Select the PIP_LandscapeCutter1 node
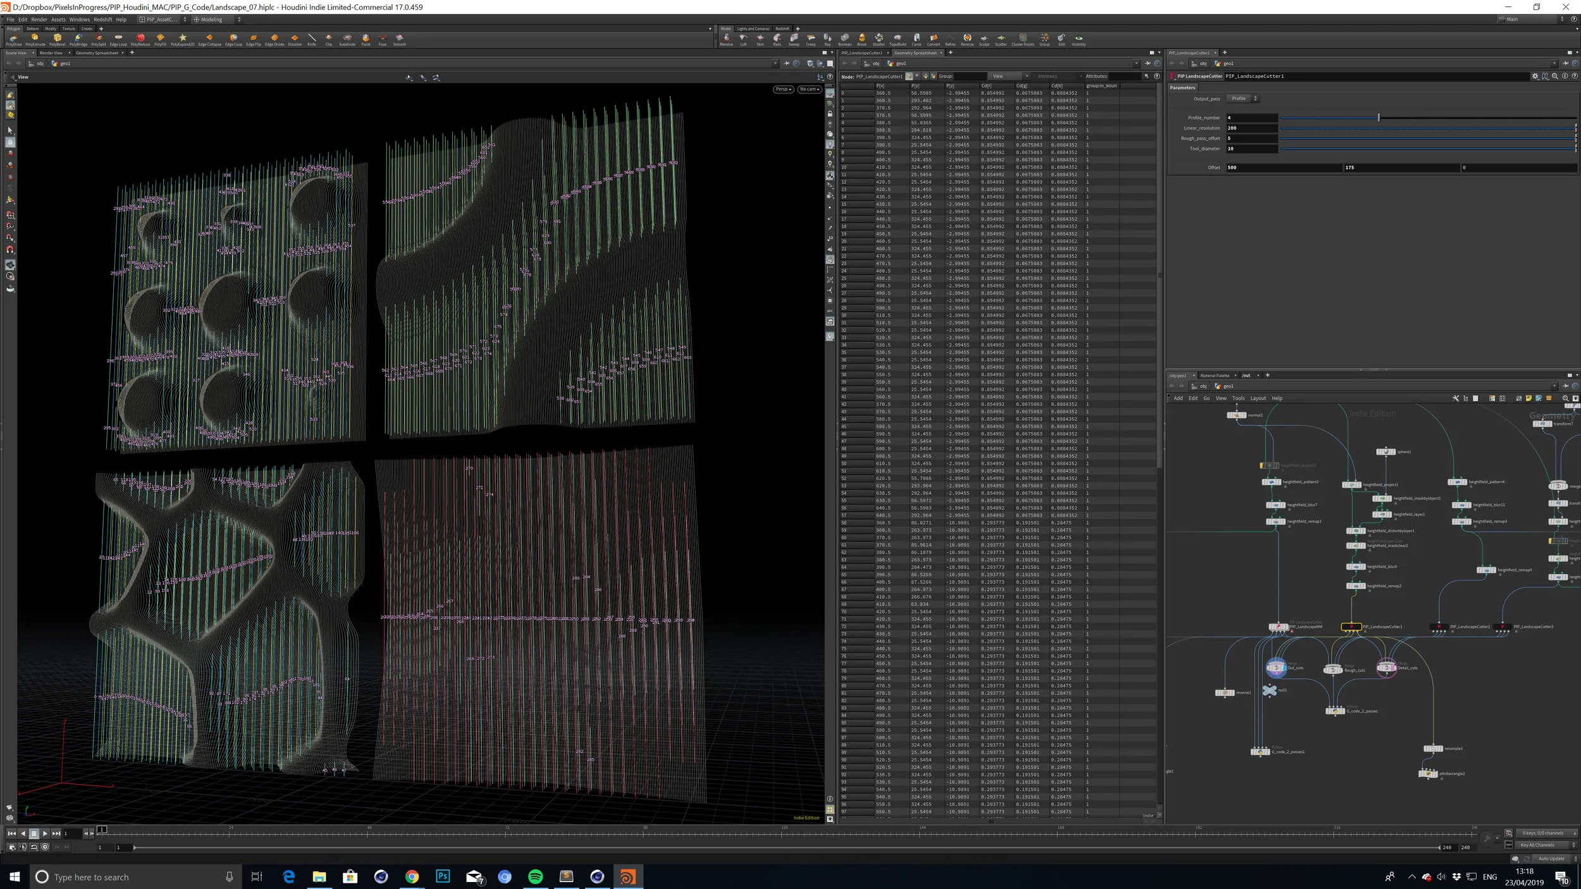1581x889 pixels. pos(1351,627)
